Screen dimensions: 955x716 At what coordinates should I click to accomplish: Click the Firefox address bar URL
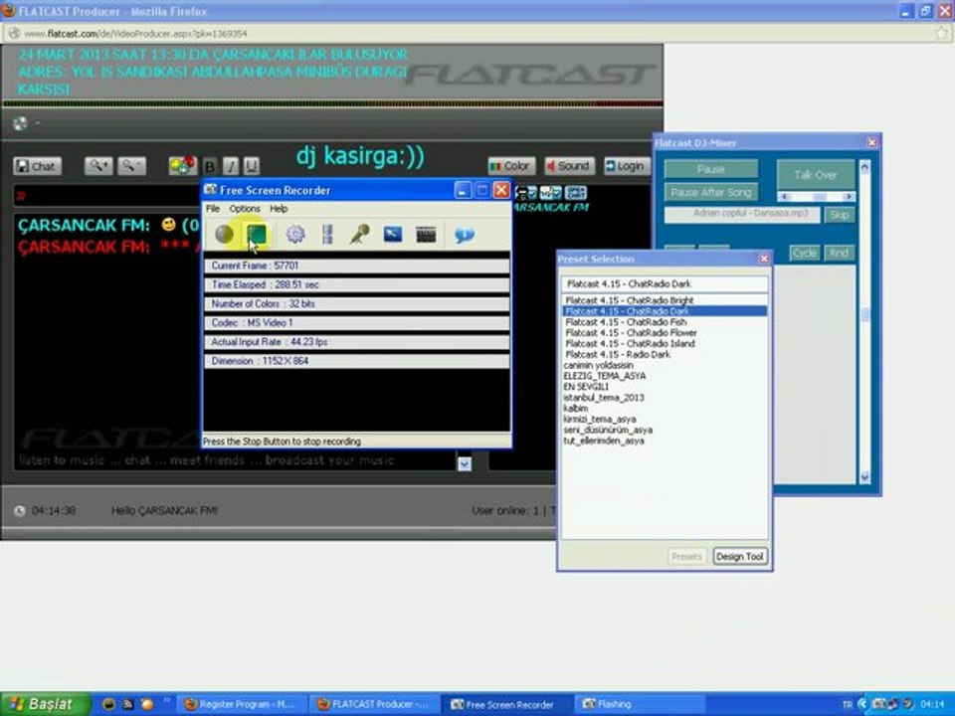tap(135, 34)
